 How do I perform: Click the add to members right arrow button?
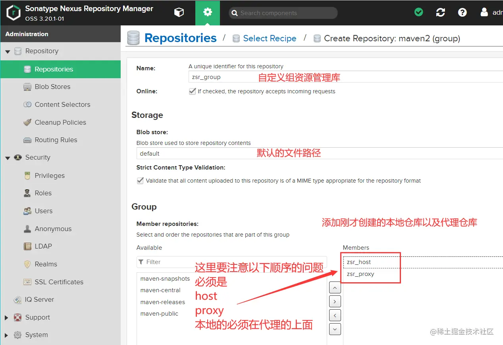[x=335, y=302]
